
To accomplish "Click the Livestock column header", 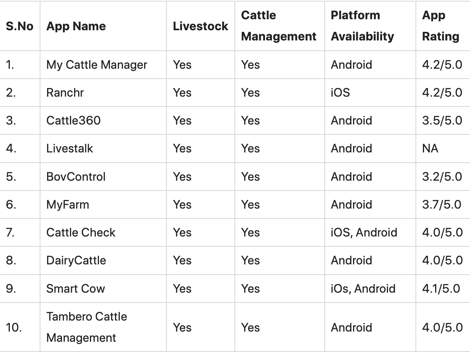I will [x=200, y=26].
